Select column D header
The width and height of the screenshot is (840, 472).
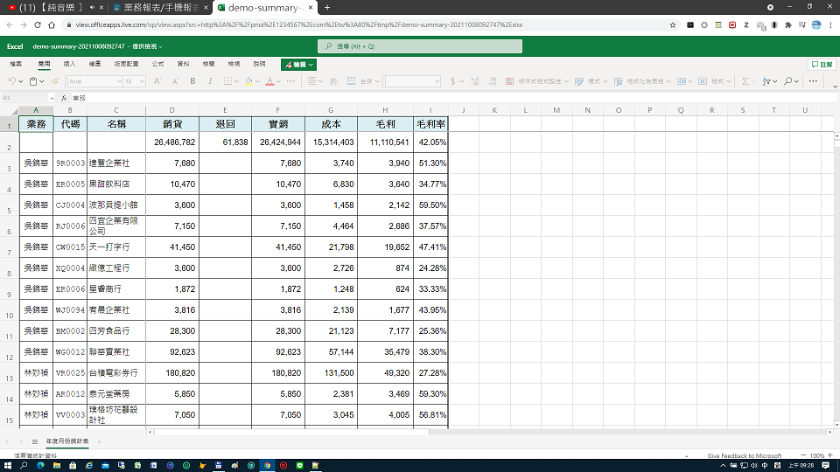(x=172, y=110)
